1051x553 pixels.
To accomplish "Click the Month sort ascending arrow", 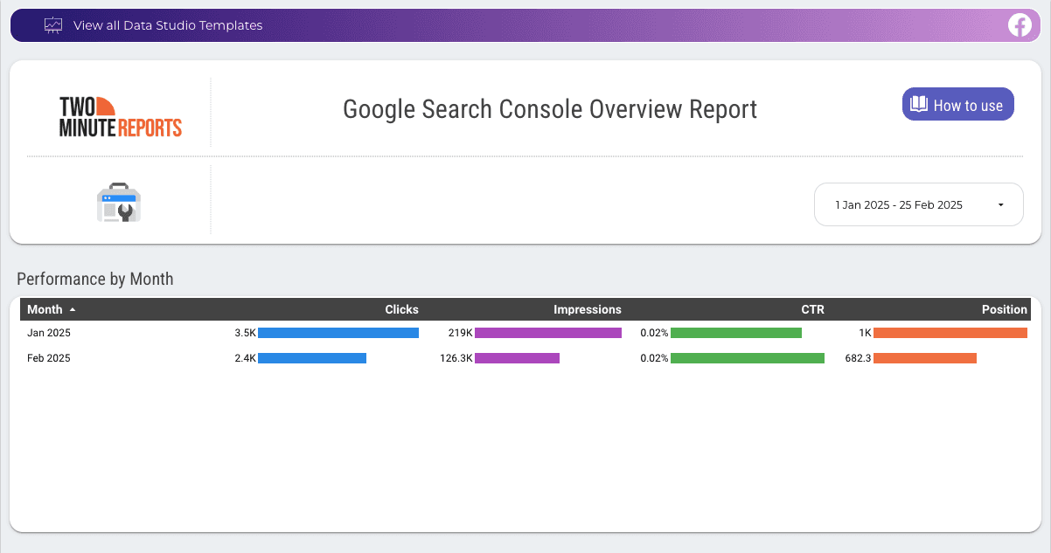I will 73,309.
